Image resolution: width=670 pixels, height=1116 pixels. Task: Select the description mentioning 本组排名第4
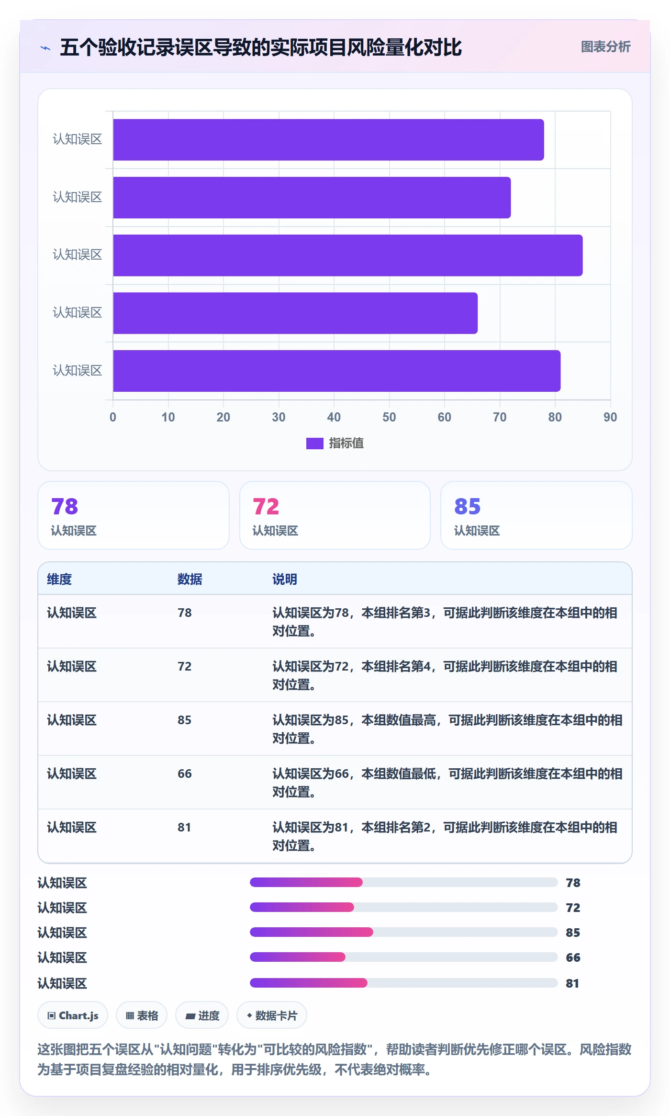tap(445, 675)
